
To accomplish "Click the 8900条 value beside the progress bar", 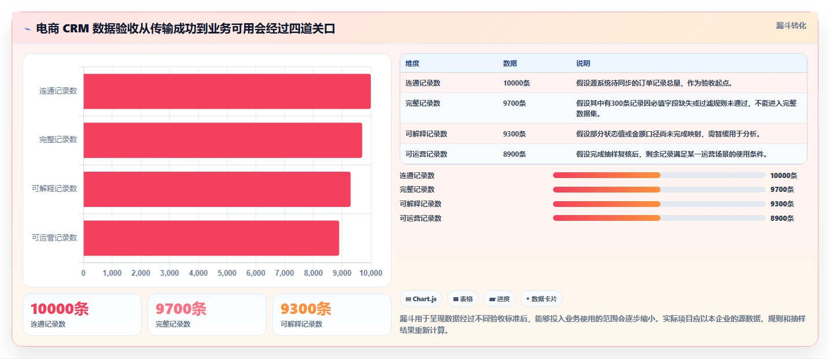I will point(782,218).
